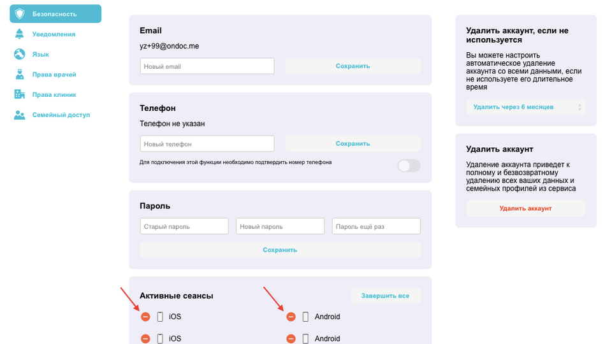The width and height of the screenshot is (612, 344).
Task: Click the people icon for Семейный доступ
Action: [x=20, y=115]
